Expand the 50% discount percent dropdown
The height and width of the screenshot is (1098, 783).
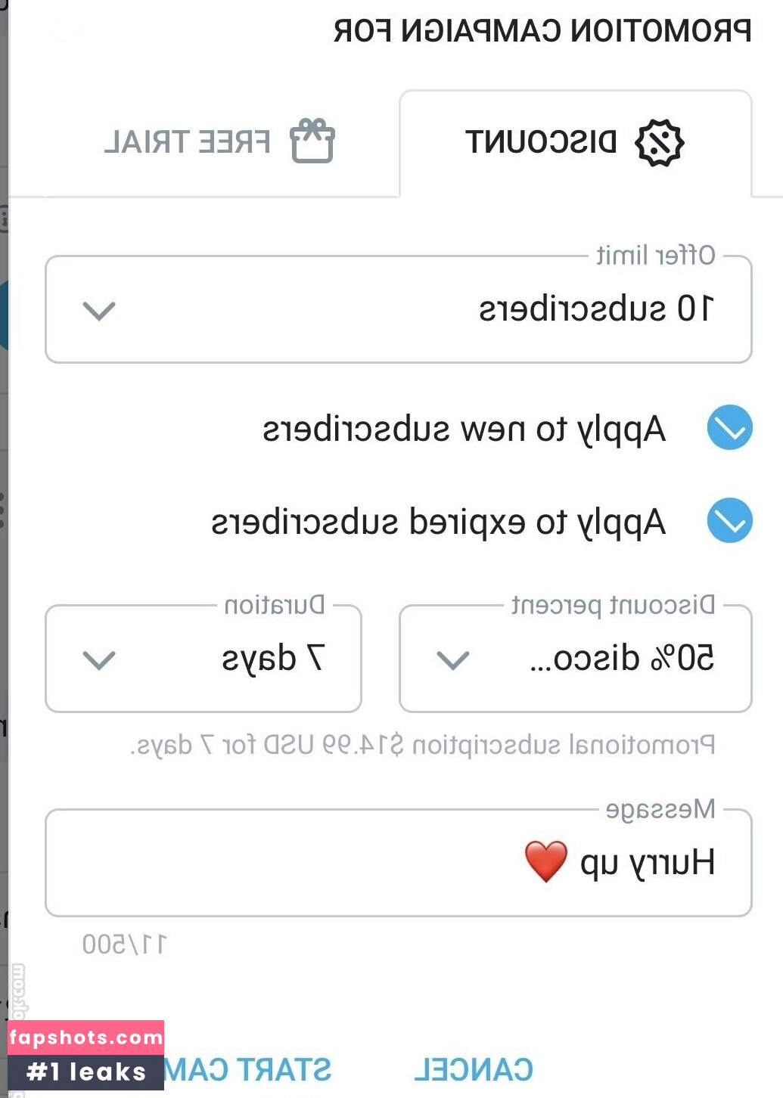(575, 659)
